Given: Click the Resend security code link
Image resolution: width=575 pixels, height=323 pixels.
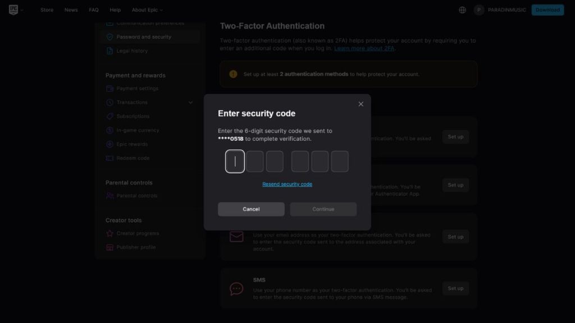Looking at the screenshot, I should pos(287,184).
